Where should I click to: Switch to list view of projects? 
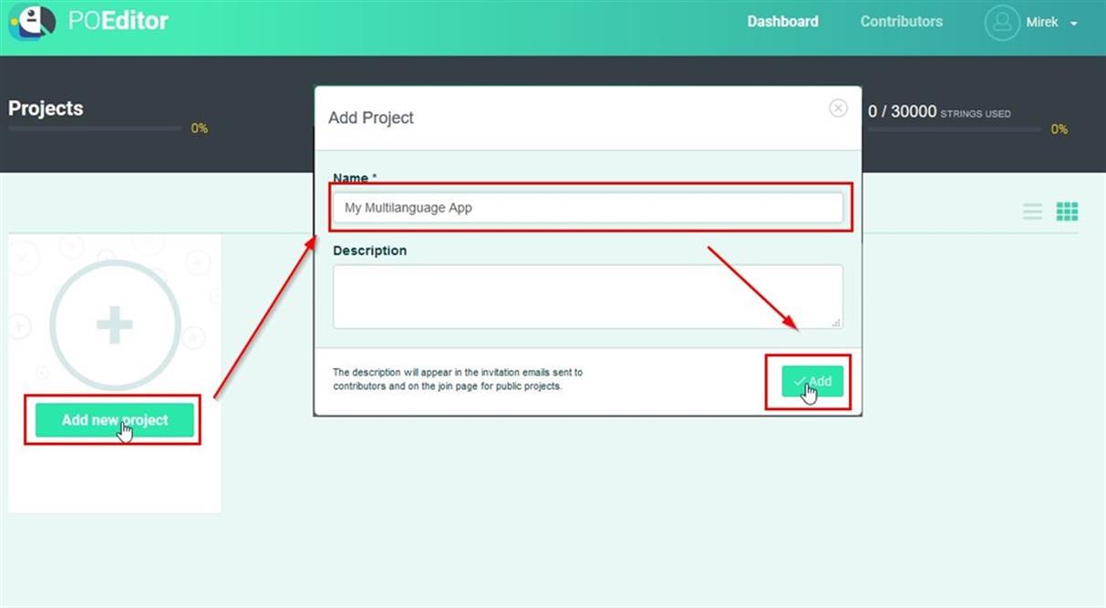1032,211
